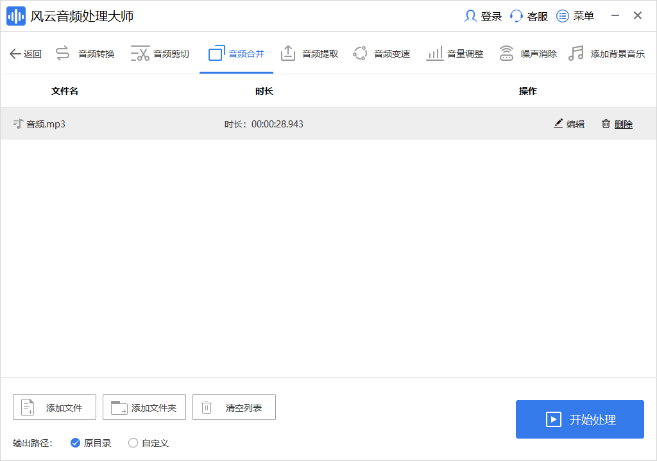
Task: Click the 风云音频处理大师 app logo icon
Action: [16, 16]
